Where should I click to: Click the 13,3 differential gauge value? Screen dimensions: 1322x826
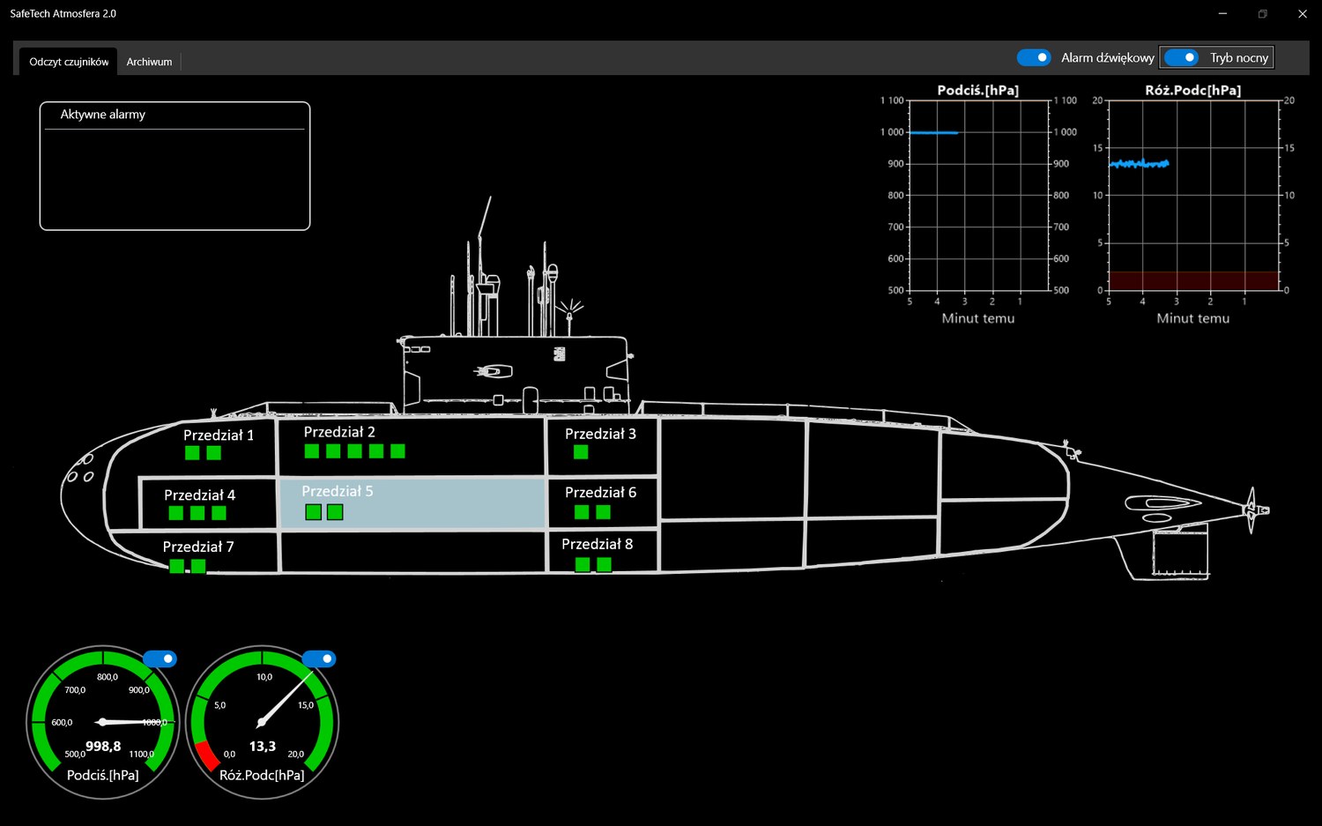click(x=263, y=747)
